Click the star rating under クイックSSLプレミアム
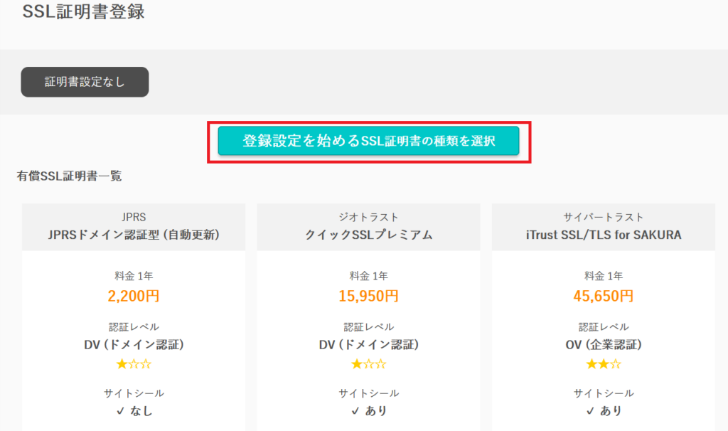The image size is (728, 431). coord(368,364)
